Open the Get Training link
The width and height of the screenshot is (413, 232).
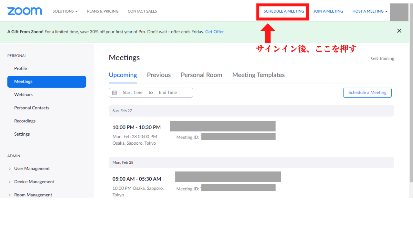[382, 58]
